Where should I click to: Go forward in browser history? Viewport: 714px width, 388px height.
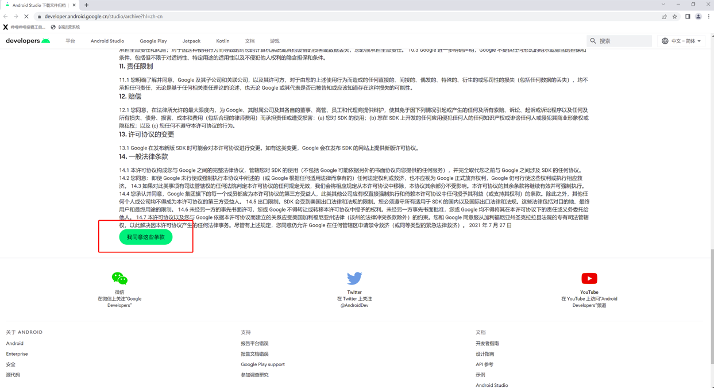pos(16,17)
